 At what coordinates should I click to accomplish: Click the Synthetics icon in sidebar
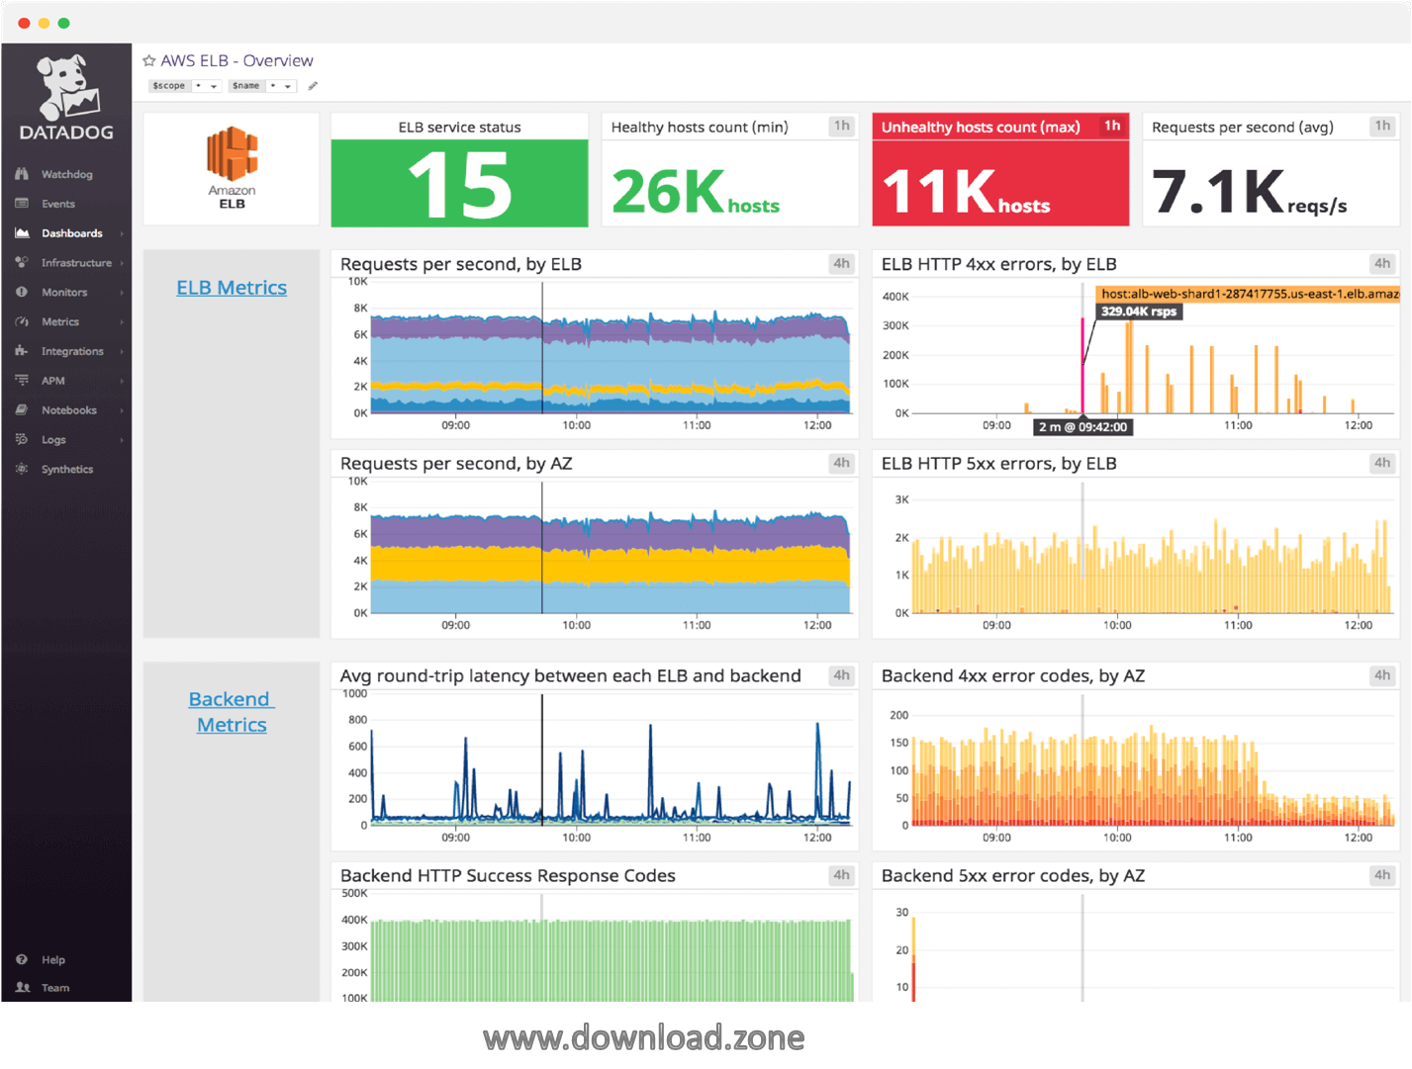22,469
